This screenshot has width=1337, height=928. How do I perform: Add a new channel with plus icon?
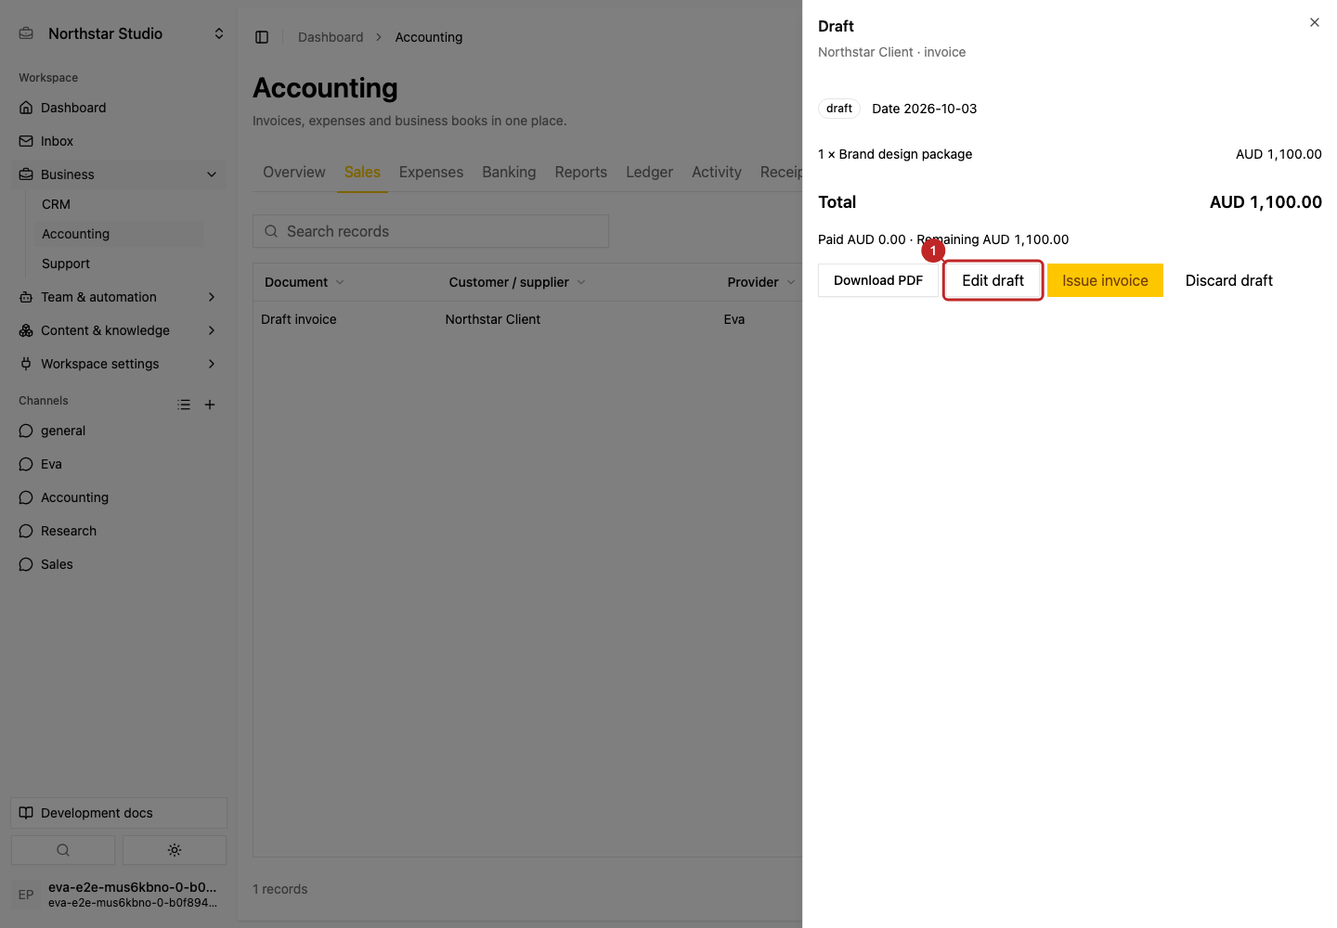(210, 405)
